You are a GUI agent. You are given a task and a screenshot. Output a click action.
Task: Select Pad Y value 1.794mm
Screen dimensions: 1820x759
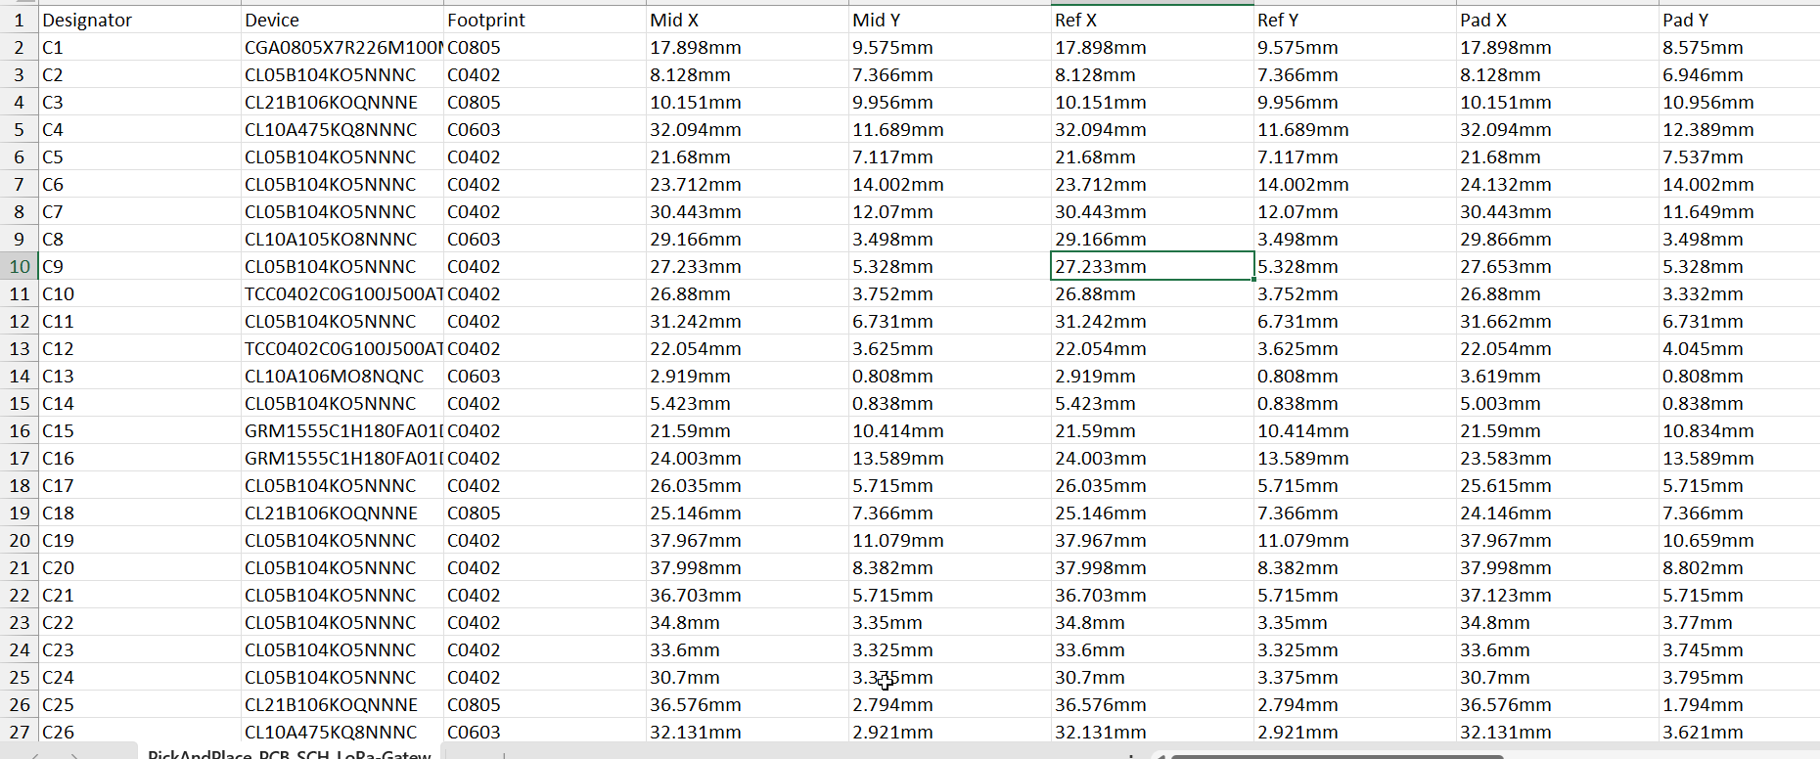[1739, 704]
